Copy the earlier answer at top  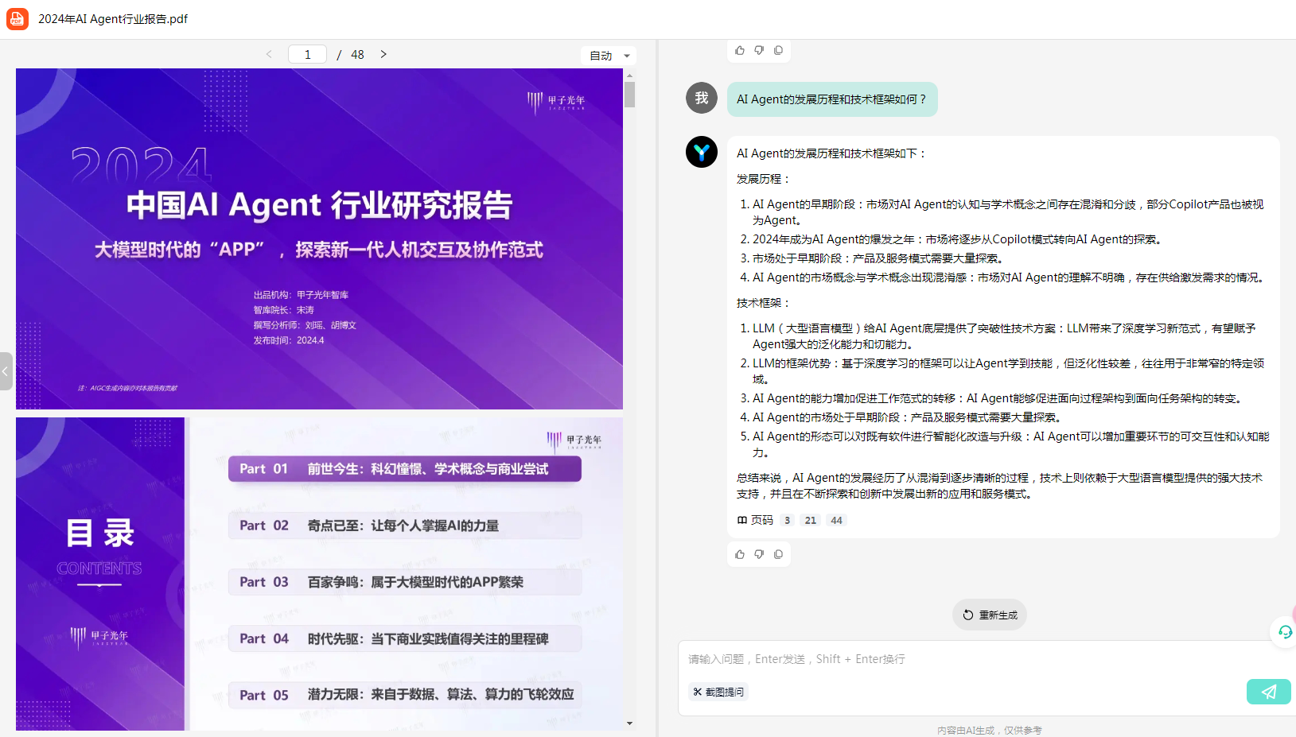pyautogui.click(x=778, y=50)
